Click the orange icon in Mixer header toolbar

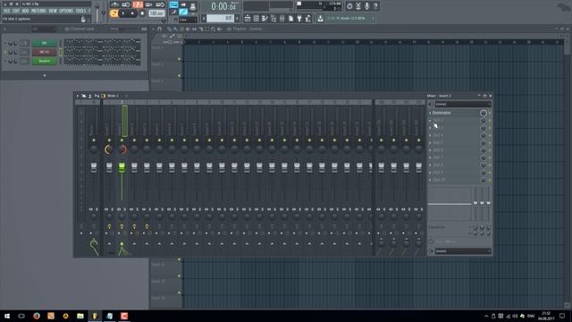(104, 96)
